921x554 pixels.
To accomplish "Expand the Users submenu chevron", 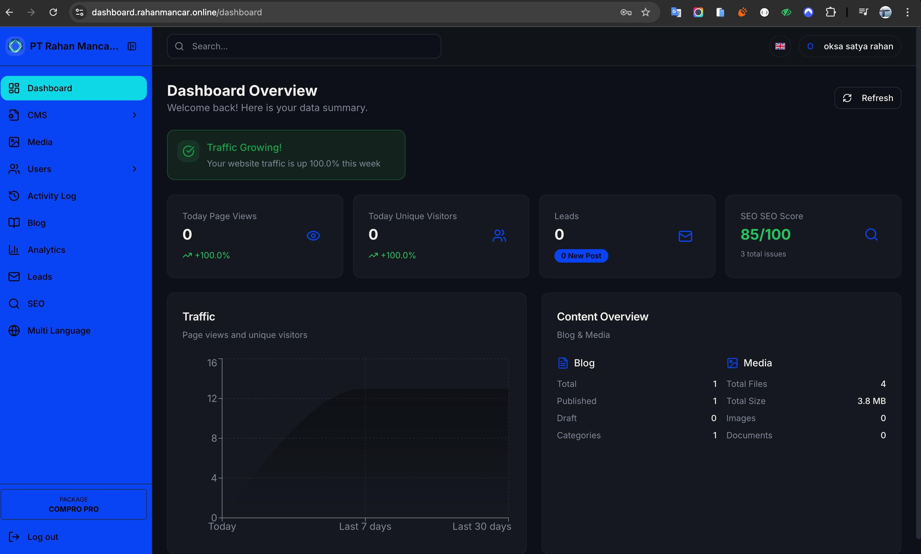I will coord(135,169).
